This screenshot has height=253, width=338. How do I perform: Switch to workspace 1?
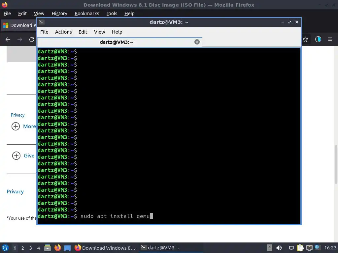[15, 248]
